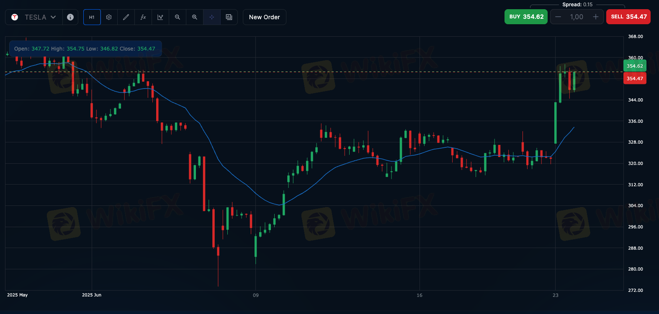The width and height of the screenshot is (659, 314).
Task: Focus the 1,00 volume input field
Action: [577, 17]
